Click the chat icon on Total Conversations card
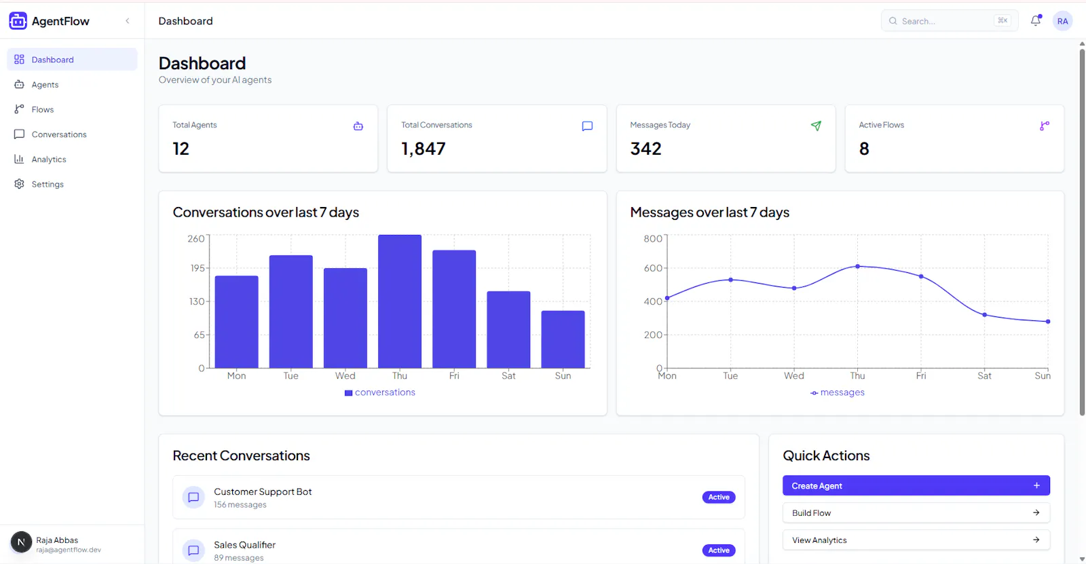 587,126
